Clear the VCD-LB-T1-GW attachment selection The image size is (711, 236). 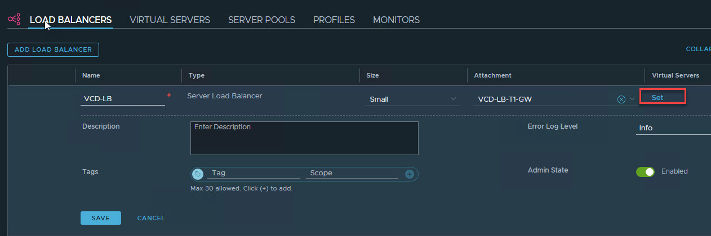pos(621,99)
